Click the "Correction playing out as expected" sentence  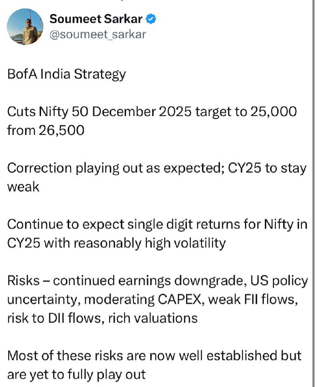(115, 168)
